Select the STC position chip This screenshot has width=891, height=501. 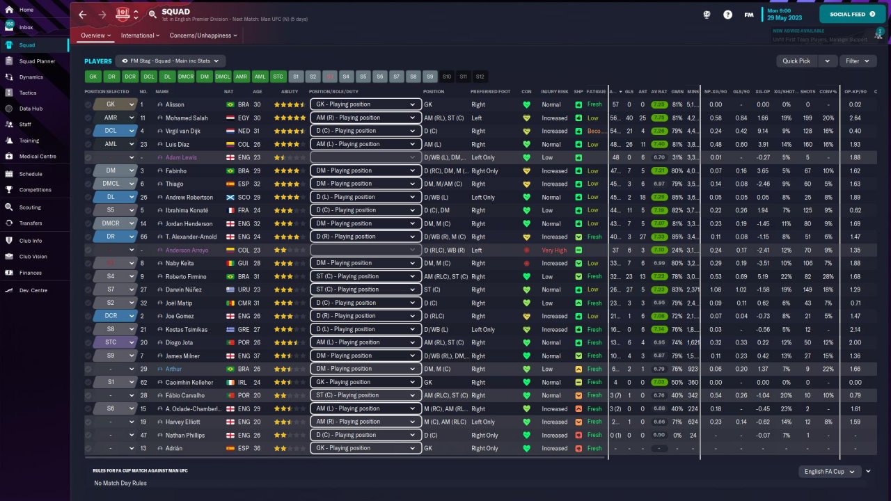tap(278, 77)
